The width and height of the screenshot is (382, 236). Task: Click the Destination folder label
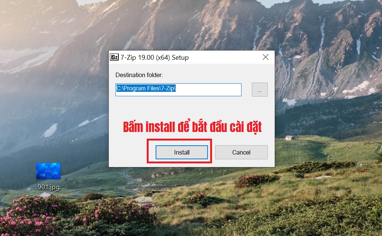[139, 75]
